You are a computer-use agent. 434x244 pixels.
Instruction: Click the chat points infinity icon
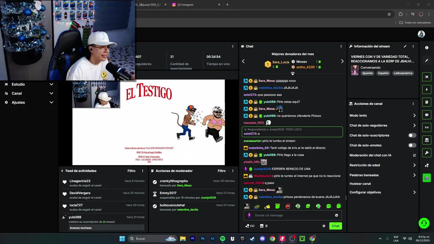250,226
